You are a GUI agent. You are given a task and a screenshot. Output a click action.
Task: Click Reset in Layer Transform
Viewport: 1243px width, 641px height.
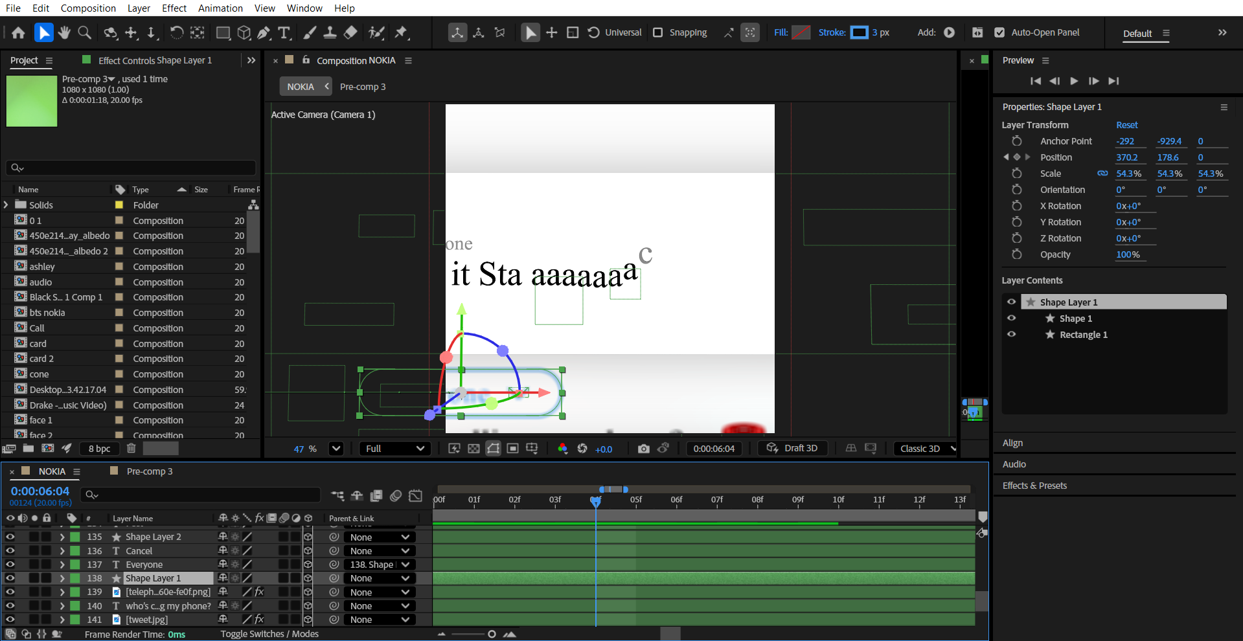(x=1126, y=125)
